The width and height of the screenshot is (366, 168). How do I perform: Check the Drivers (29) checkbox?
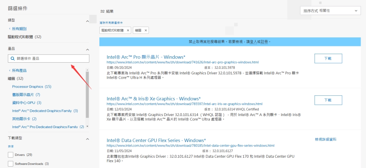click(x=10, y=155)
